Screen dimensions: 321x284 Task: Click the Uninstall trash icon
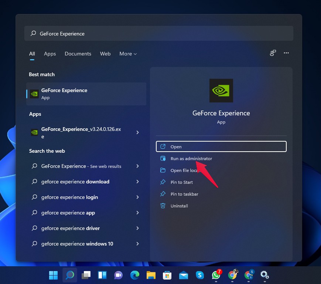click(x=163, y=206)
